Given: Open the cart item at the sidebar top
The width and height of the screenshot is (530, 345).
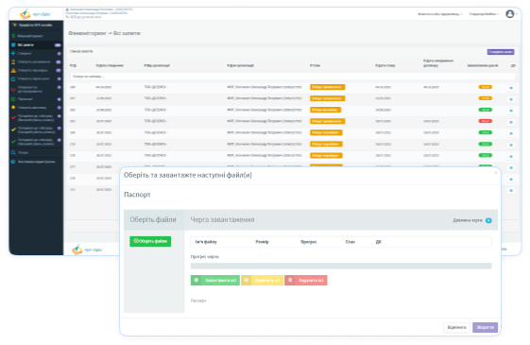Looking at the screenshot, I should coord(36,25).
